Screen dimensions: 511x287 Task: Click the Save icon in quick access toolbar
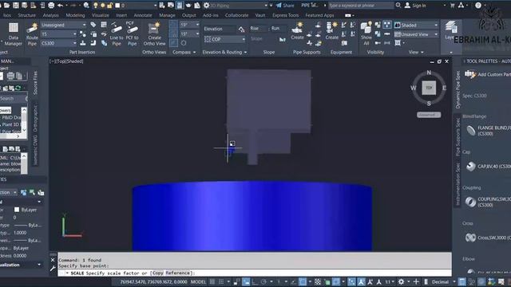click(x=16, y=6)
